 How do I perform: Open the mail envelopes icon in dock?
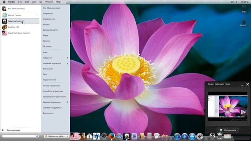(227, 136)
